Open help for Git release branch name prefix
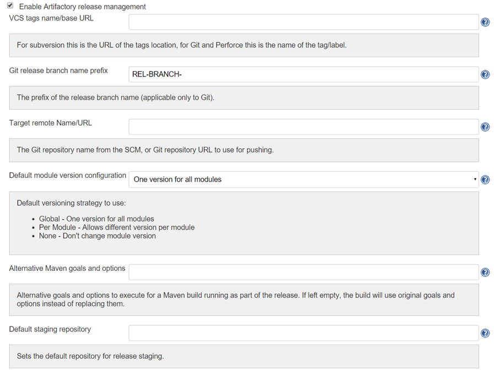 [x=485, y=74]
